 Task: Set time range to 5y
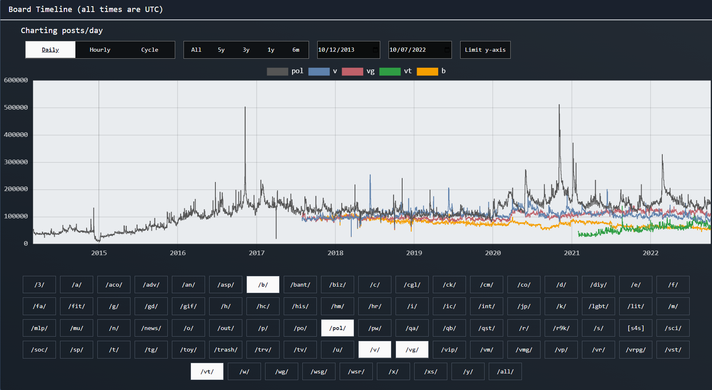point(221,50)
